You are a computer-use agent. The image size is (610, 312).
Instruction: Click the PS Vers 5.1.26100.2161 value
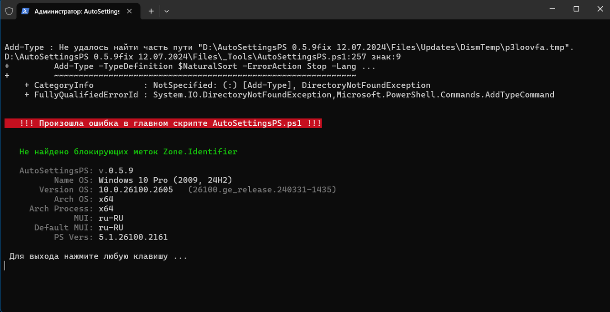(x=133, y=237)
